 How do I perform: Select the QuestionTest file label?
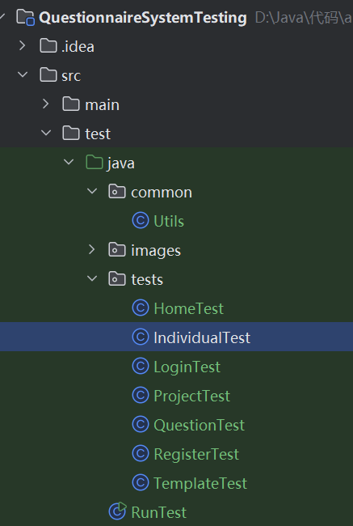[199, 425]
